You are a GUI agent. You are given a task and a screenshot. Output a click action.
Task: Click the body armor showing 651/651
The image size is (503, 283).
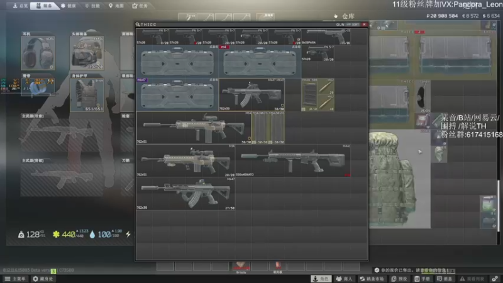(87, 96)
